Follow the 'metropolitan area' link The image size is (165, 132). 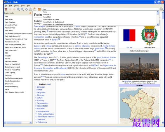point(41,37)
